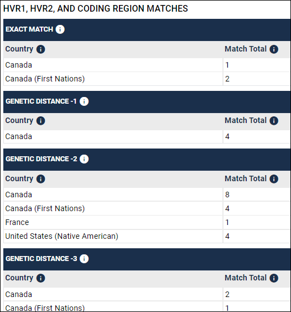The height and width of the screenshot is (312, 291).
Task: Click the info icon beside EXACT MATCH
Action: tap(60, 29)
